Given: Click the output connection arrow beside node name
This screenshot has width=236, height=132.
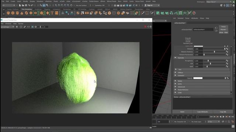Looking at the screenshot, I should (x=216, y=31).
